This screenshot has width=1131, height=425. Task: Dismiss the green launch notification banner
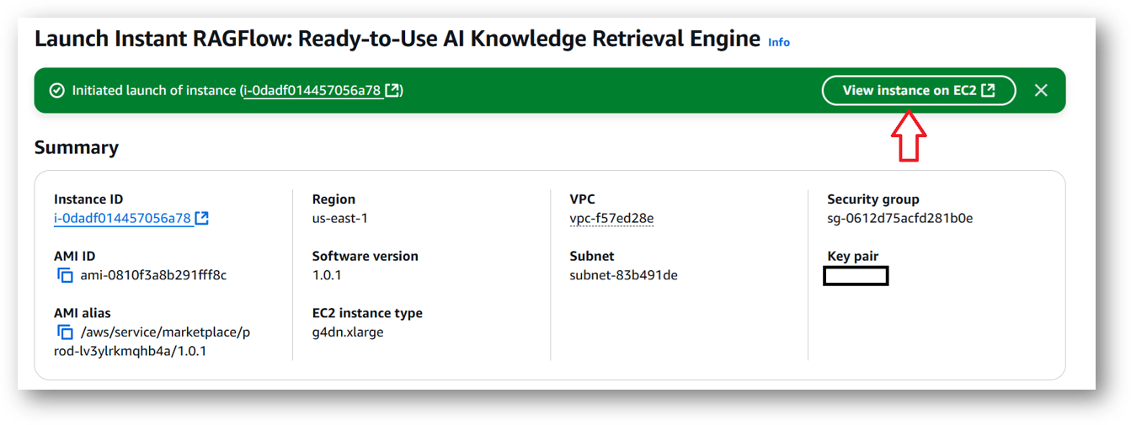1041,90
